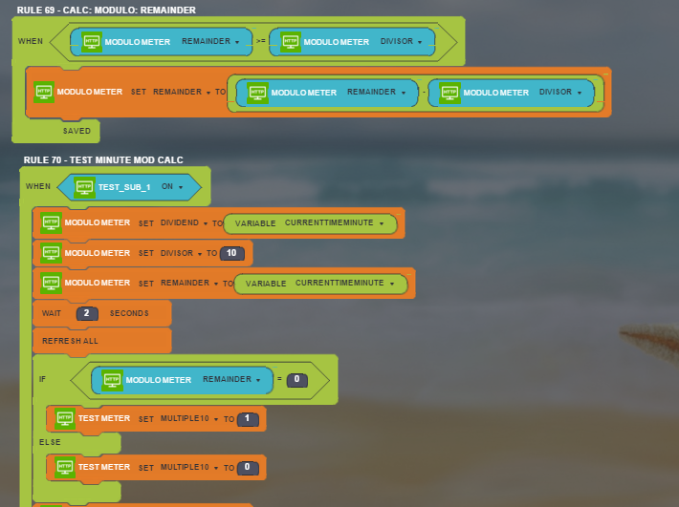Open the Dividend property dropdown
This screenshot has width=679, height=507.
pos(182,223)
